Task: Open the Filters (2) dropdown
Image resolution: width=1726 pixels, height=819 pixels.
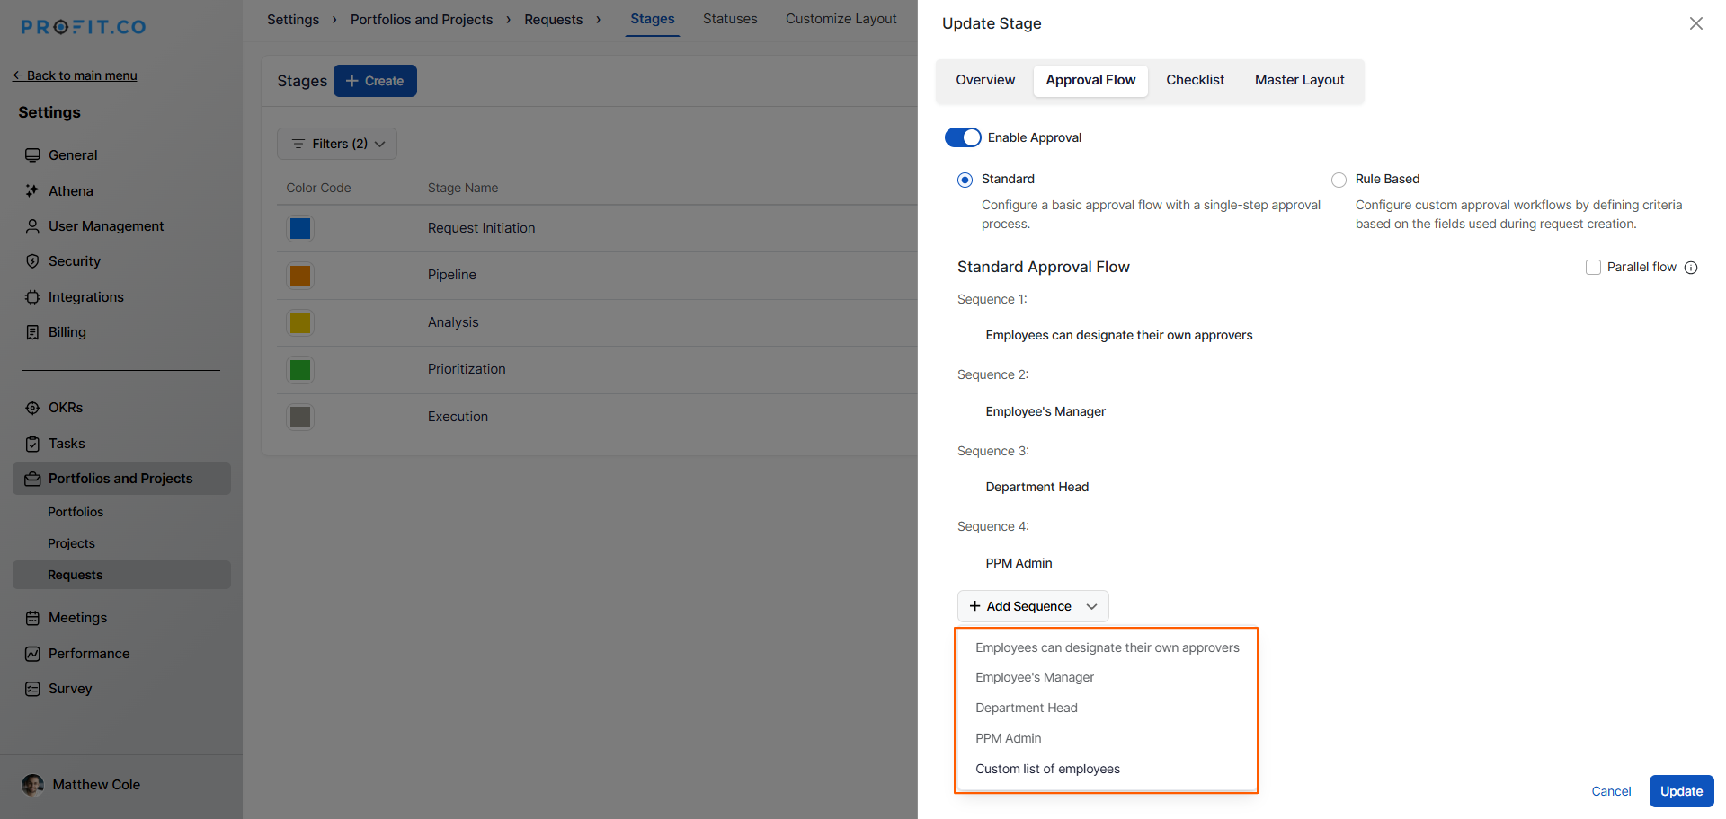Action: click(337, 144)
